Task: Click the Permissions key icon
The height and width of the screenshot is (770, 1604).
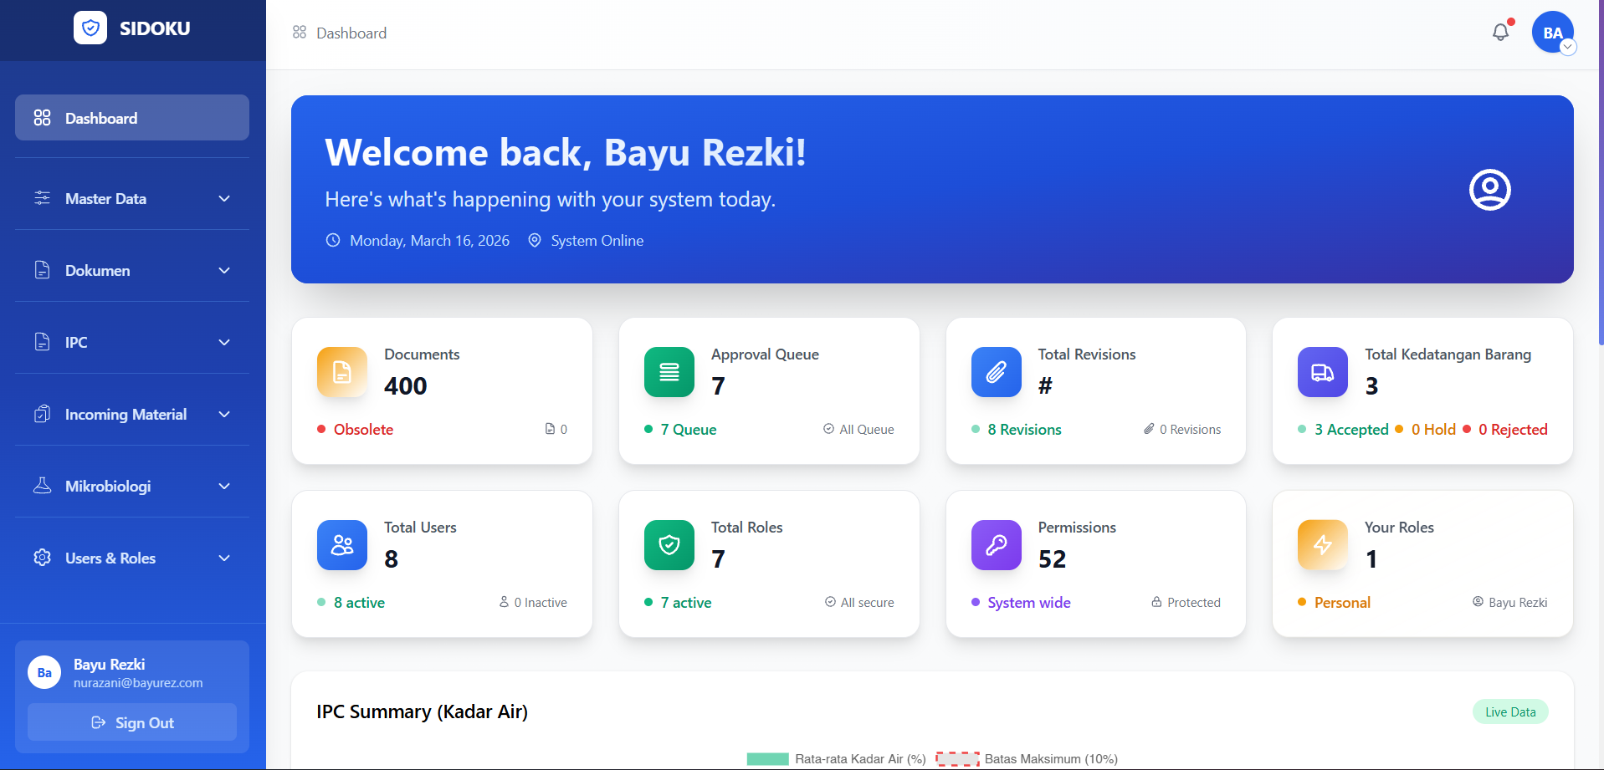Action: tap(995, 545)
